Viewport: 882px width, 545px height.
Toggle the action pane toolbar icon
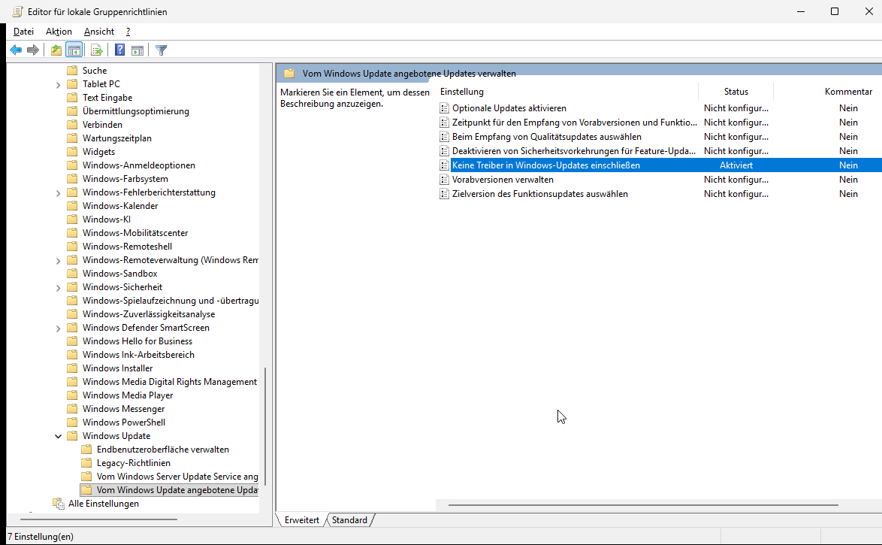coord(137,50)
